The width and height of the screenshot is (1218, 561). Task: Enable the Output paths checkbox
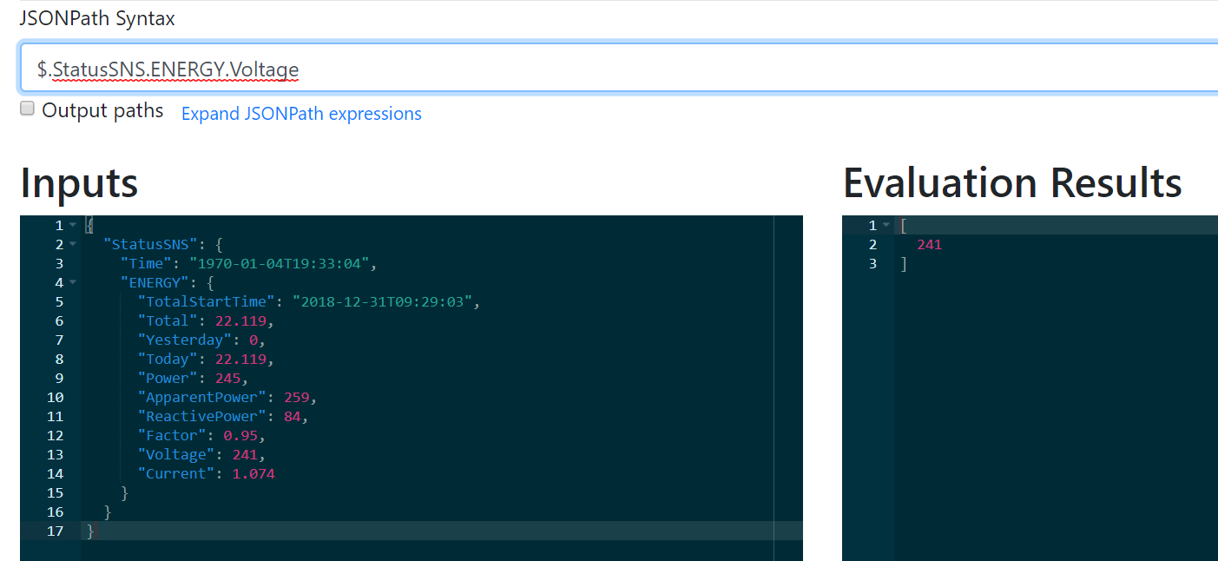pyautogui.click(x=27, y=109)
